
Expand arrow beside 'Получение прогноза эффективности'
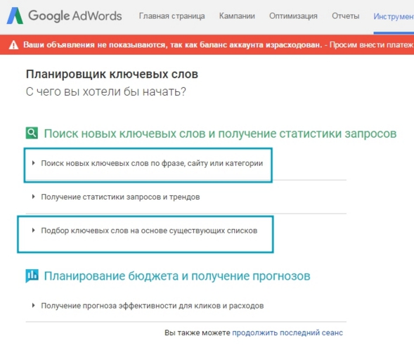33,306
